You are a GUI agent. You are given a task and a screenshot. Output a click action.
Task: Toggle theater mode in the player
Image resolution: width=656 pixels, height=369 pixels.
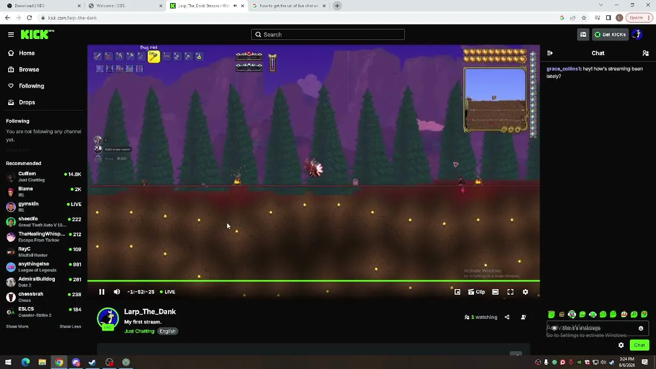pos(495,292)
